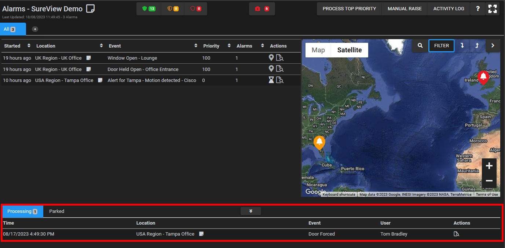Click the up arrow button in the map toolbar
This screenshot has height=248, width=505.
coord(477,46)
